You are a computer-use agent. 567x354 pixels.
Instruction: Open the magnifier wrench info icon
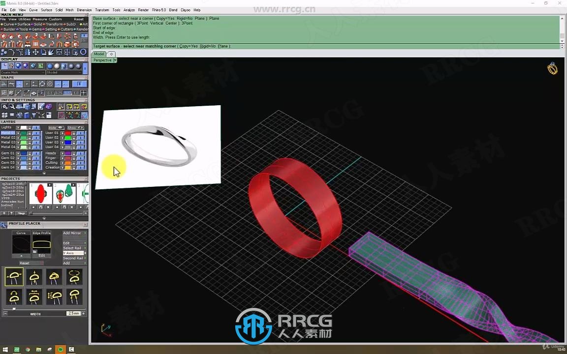pos(12,107)
